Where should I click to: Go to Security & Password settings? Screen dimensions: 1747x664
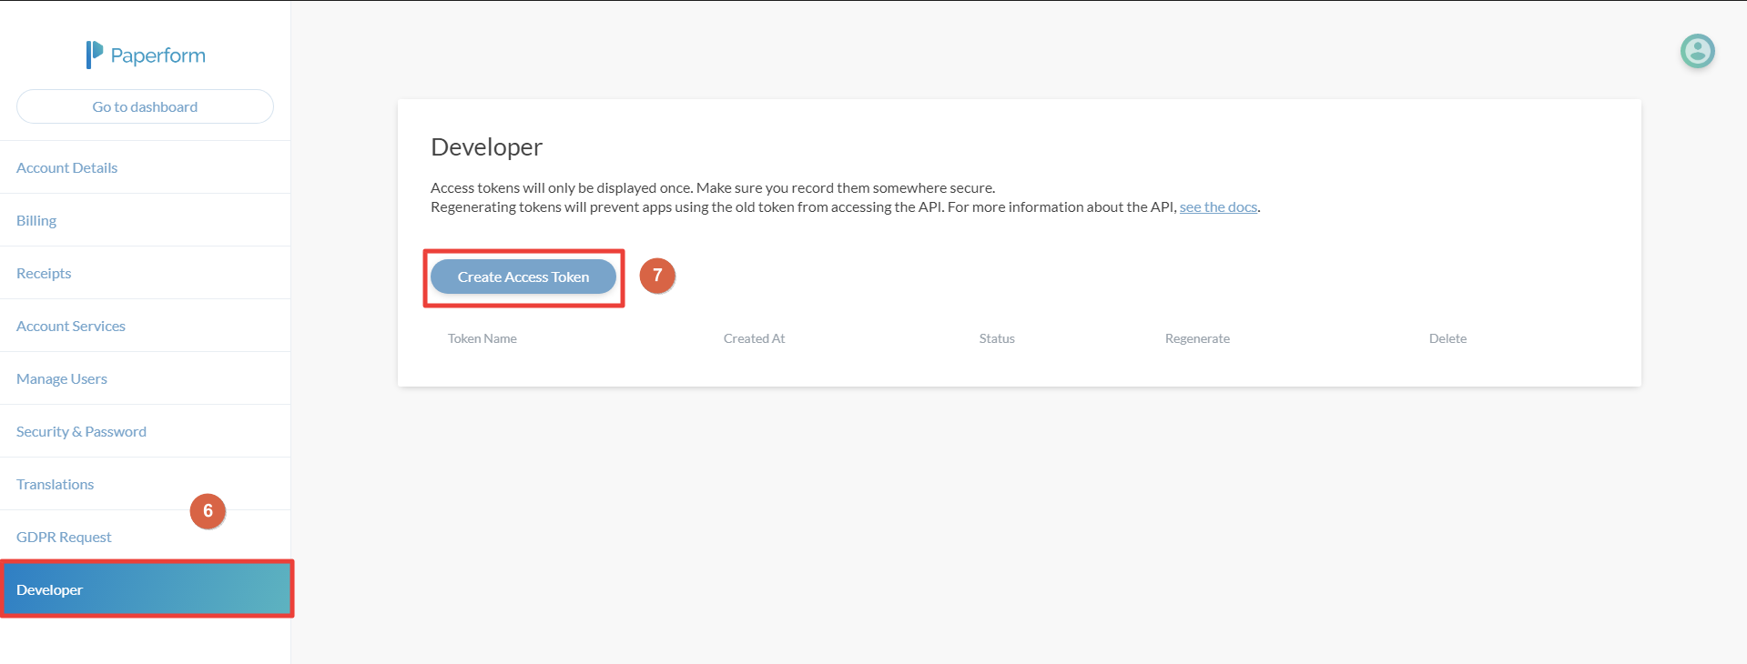click(146, 431)
